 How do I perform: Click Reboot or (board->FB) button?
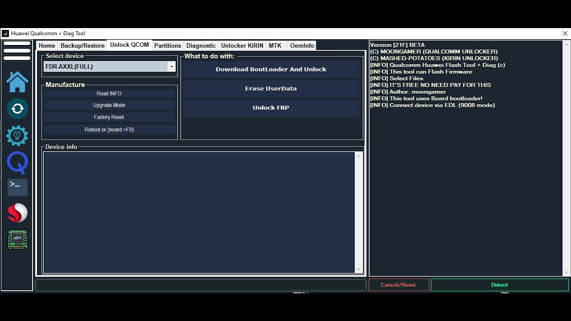109,130
